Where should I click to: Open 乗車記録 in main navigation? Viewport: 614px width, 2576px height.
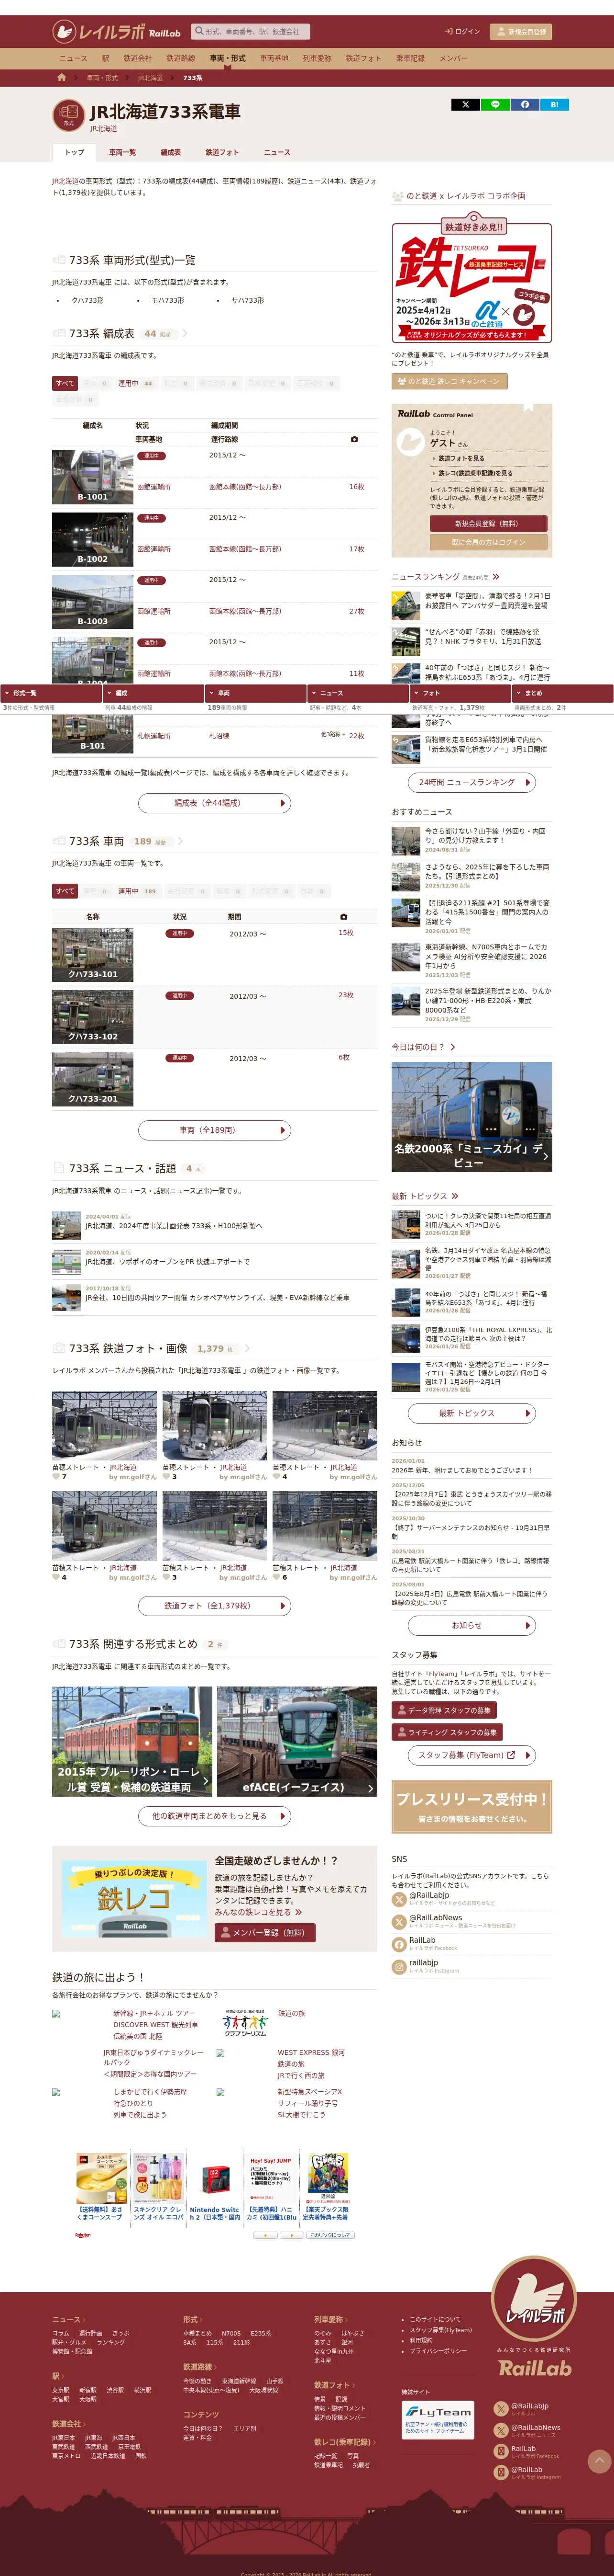coord(410,58)
